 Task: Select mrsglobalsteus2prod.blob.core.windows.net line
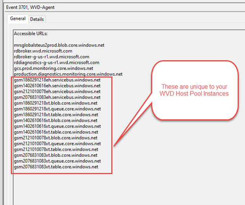tap(59, 45)
